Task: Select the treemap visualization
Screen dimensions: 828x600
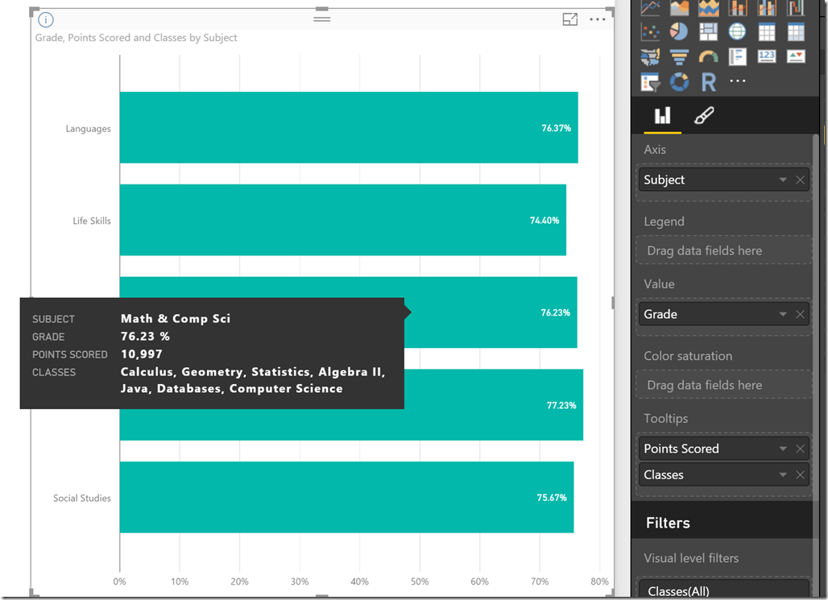Action: pos(708,31)
